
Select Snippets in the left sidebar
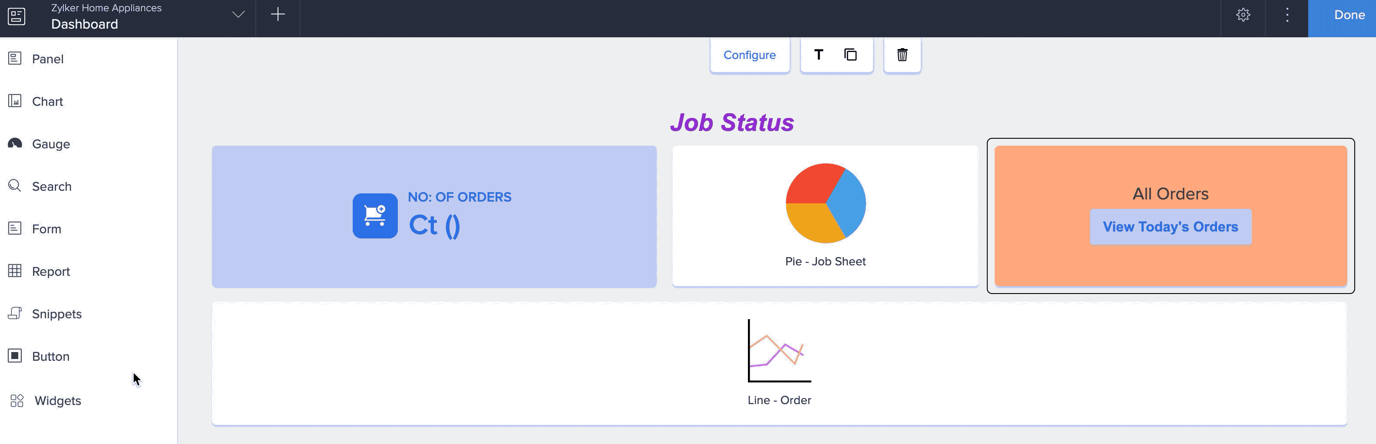pos(56,314)
